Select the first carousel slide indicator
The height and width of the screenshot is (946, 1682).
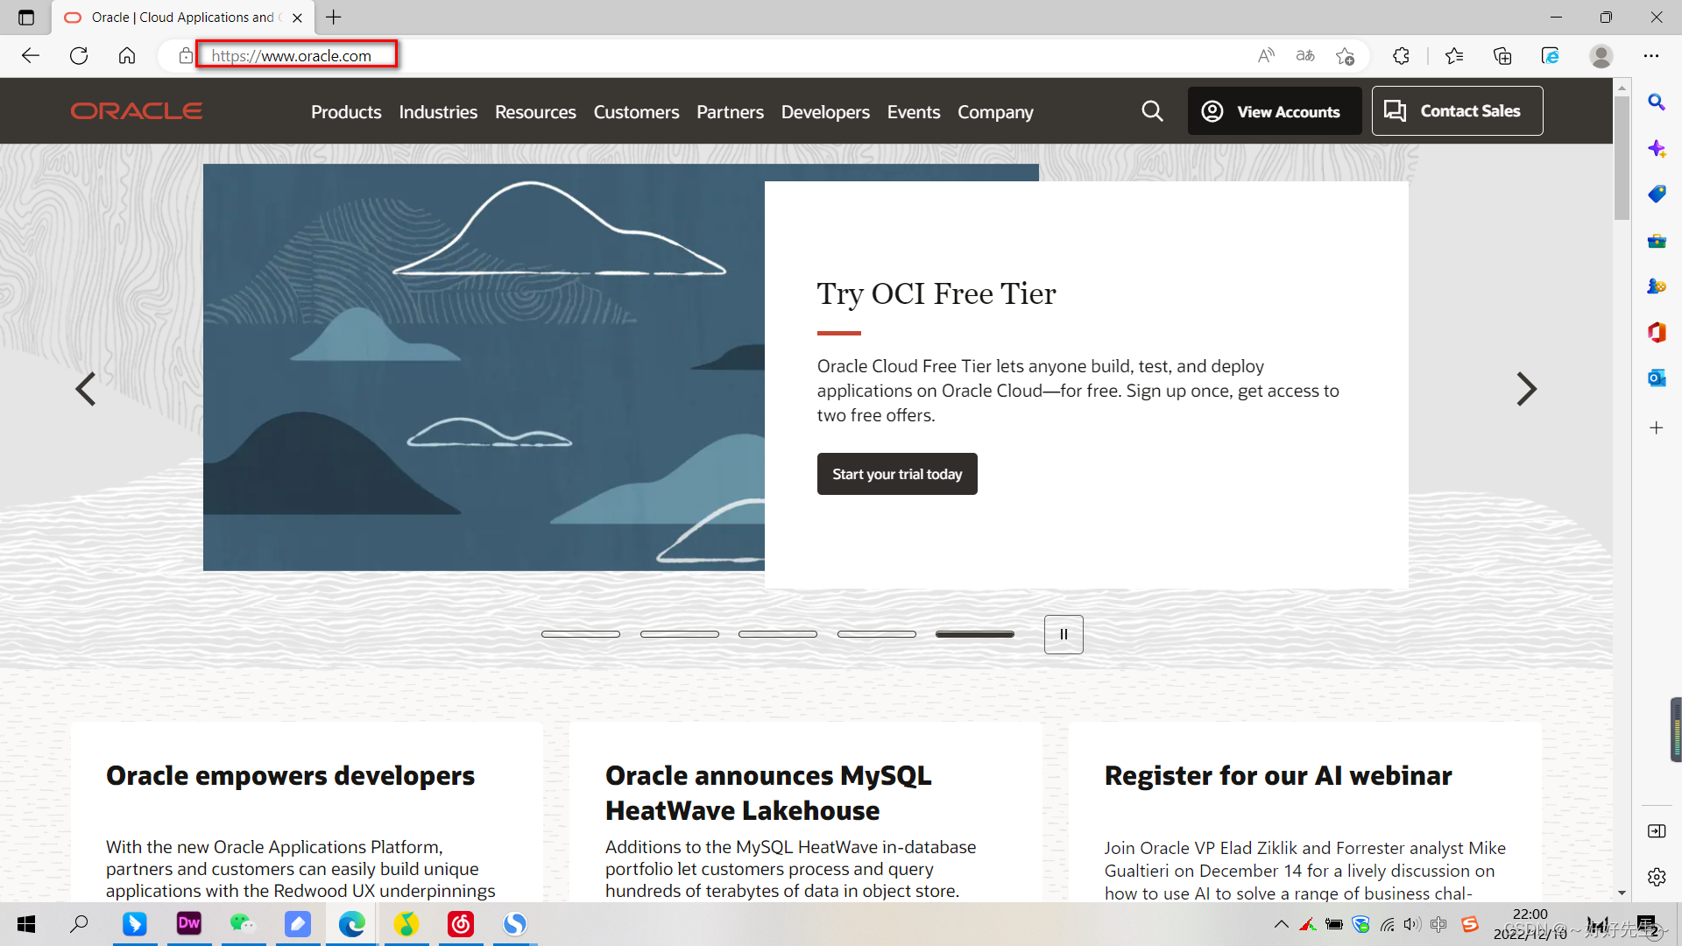pyautogui.click(x=580, y=634)
